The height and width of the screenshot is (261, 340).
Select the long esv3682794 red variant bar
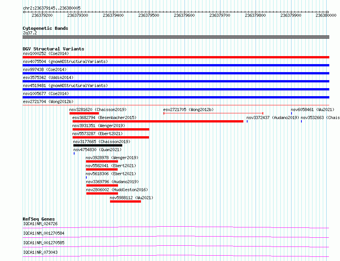coord(158,121)
